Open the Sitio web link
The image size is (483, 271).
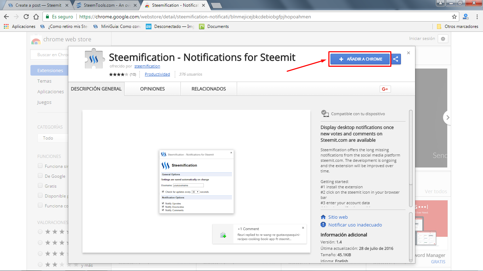click(x=338, y=217)
